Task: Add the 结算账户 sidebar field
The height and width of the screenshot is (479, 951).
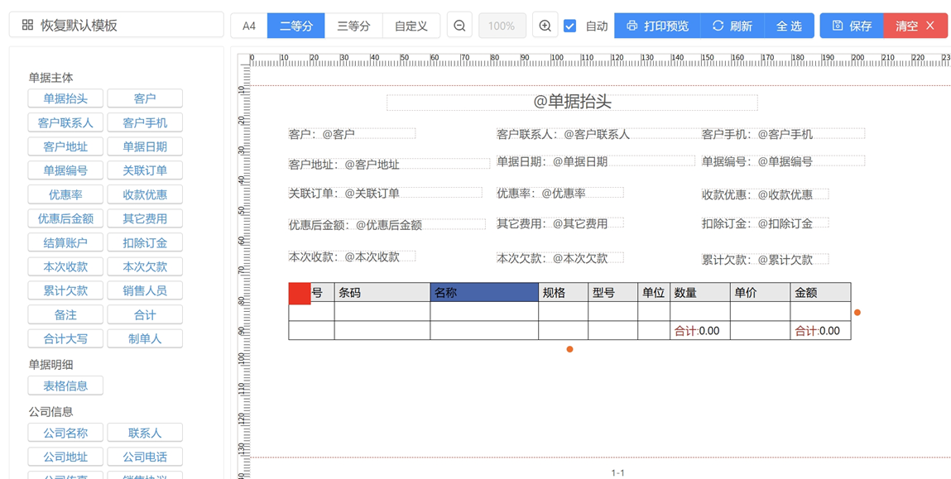Action: tap(65, 242)
